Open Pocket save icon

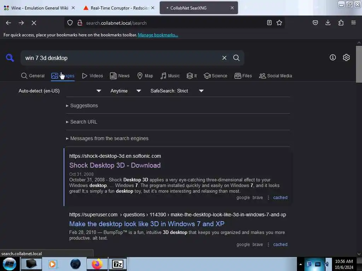315,23
